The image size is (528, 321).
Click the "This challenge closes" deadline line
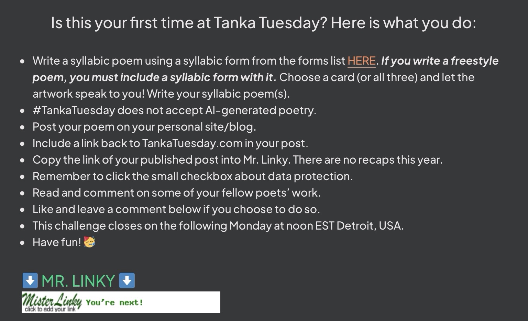click(x=218, y=226)
